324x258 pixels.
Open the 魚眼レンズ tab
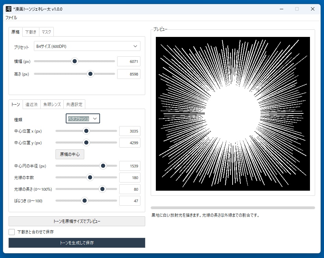52,104
